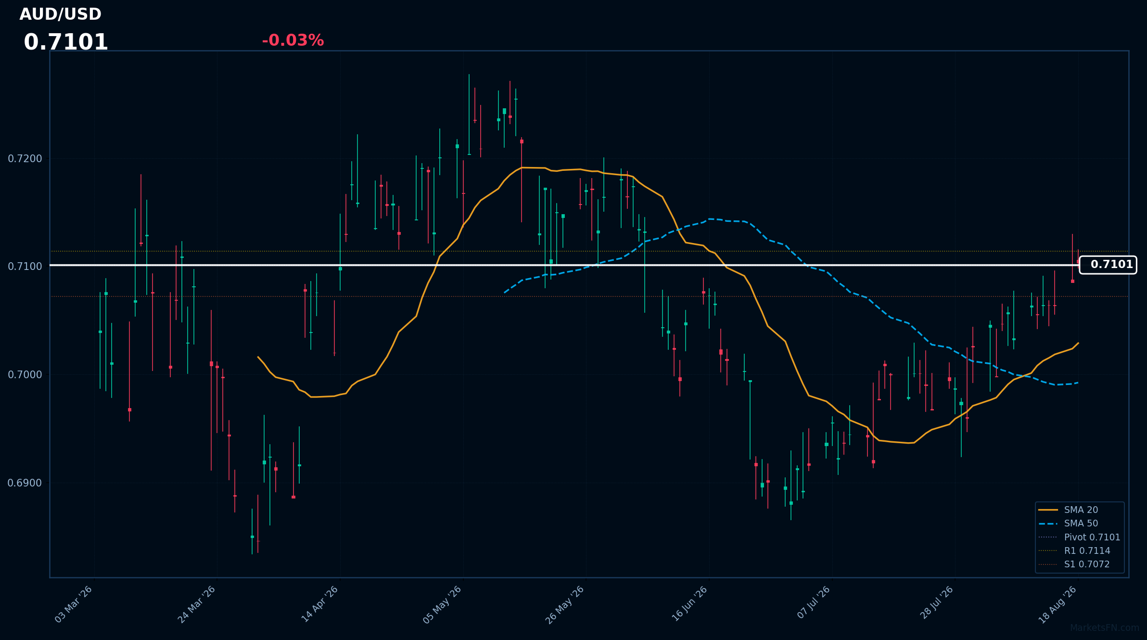Click the blue dashed SMA 50 sample in legend

point(1048,523)
